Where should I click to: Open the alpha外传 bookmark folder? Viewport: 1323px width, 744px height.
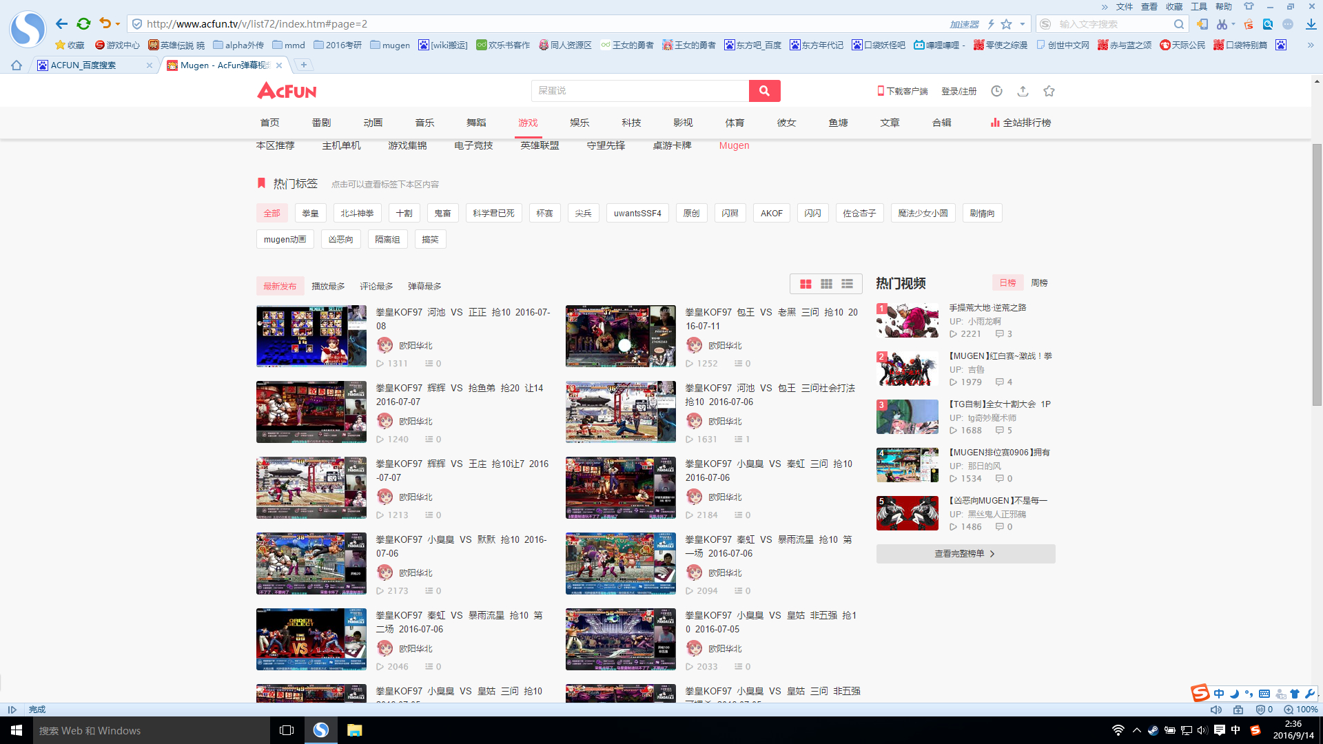coord(238,45)
